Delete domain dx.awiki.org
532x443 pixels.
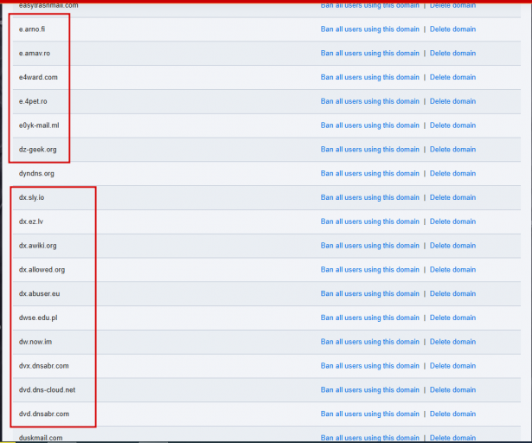(x=452, y=246)
